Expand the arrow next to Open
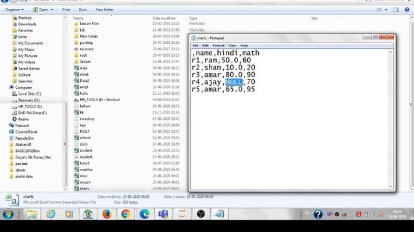Screen dimensions: 414x232 point(52,10)
